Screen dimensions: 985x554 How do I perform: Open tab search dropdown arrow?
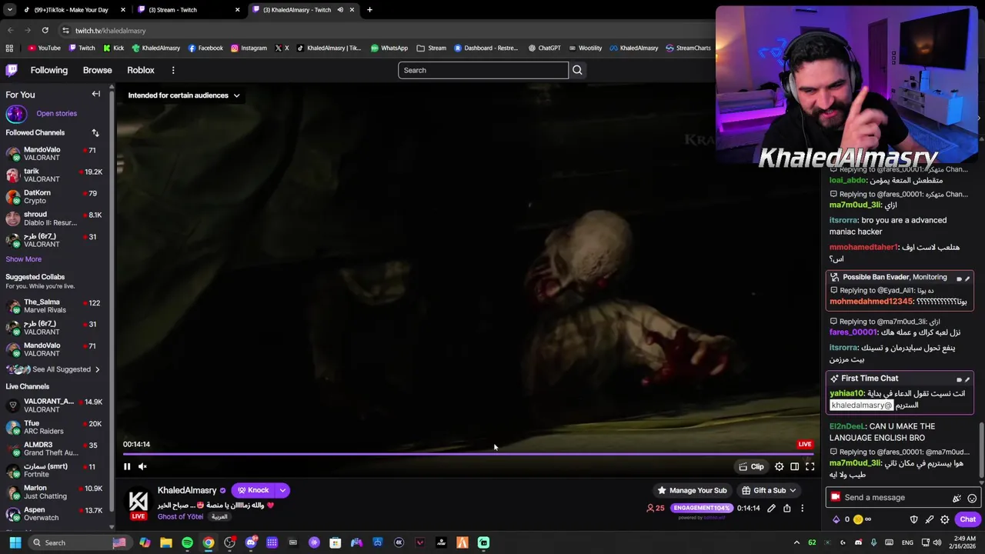pyautogui.click(x=9, y=10)
